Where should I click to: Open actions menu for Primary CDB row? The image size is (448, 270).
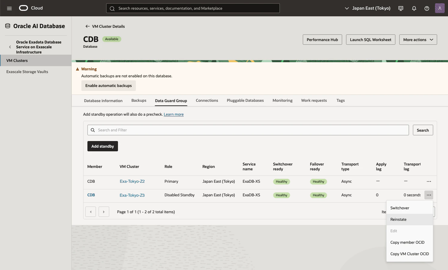click(429, 182)
